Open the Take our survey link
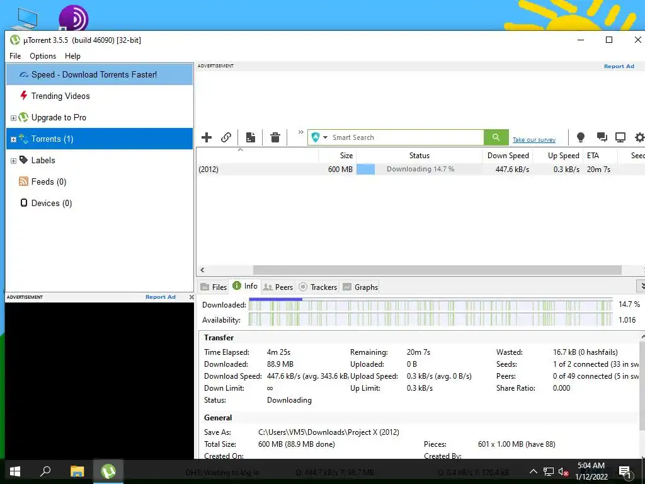Screen dimensions: 645x484 pos(534,140)
